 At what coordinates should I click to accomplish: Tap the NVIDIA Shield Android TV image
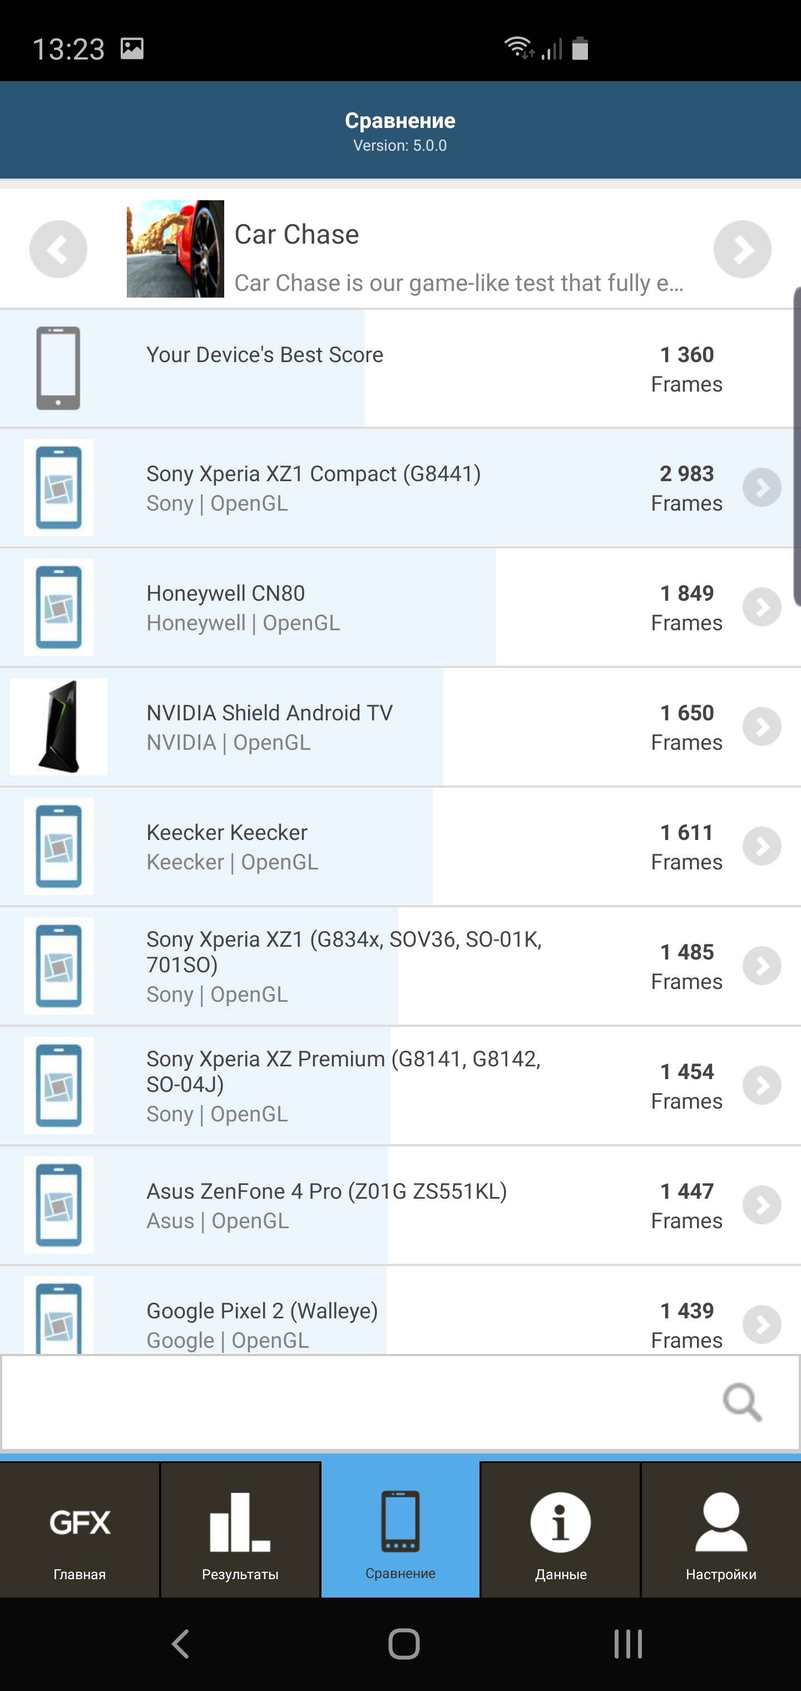coord(58,726)
